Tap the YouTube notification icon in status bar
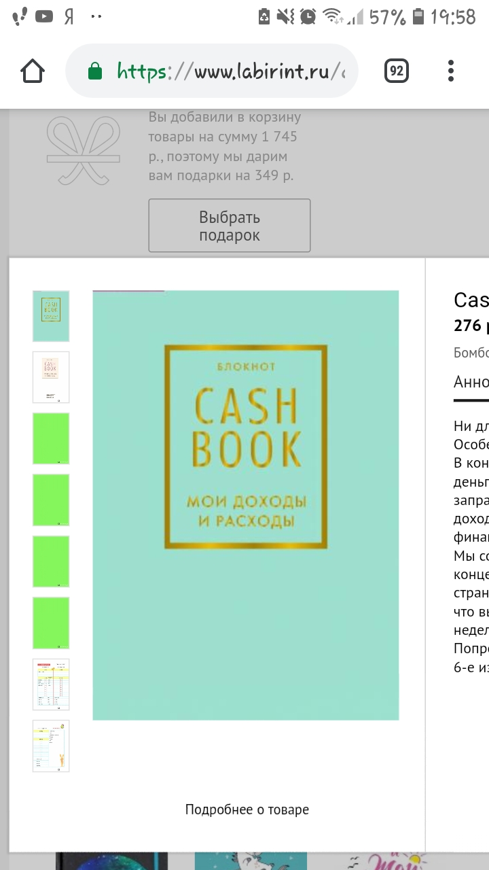 coord(44,16)
